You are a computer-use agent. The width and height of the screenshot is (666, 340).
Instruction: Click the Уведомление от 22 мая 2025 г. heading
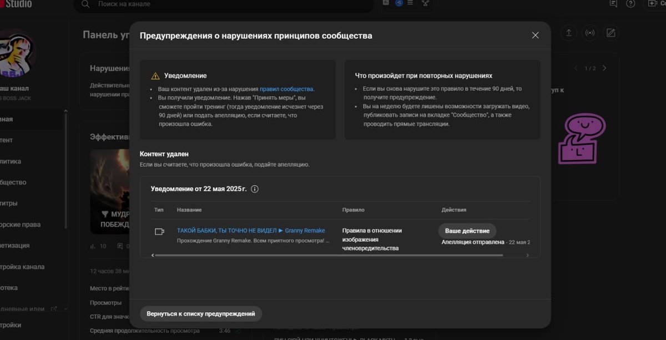point(199,189)
